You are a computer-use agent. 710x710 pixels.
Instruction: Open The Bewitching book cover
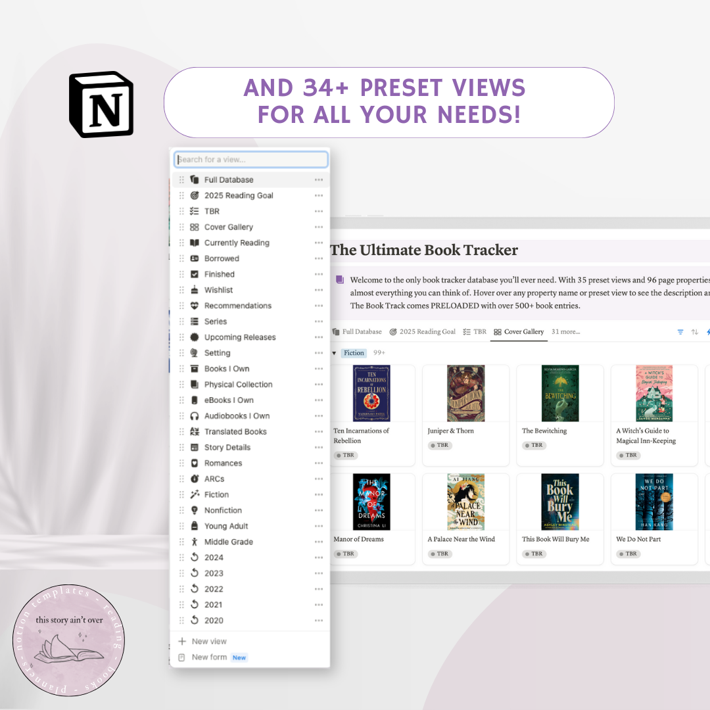tap(560, 393)
